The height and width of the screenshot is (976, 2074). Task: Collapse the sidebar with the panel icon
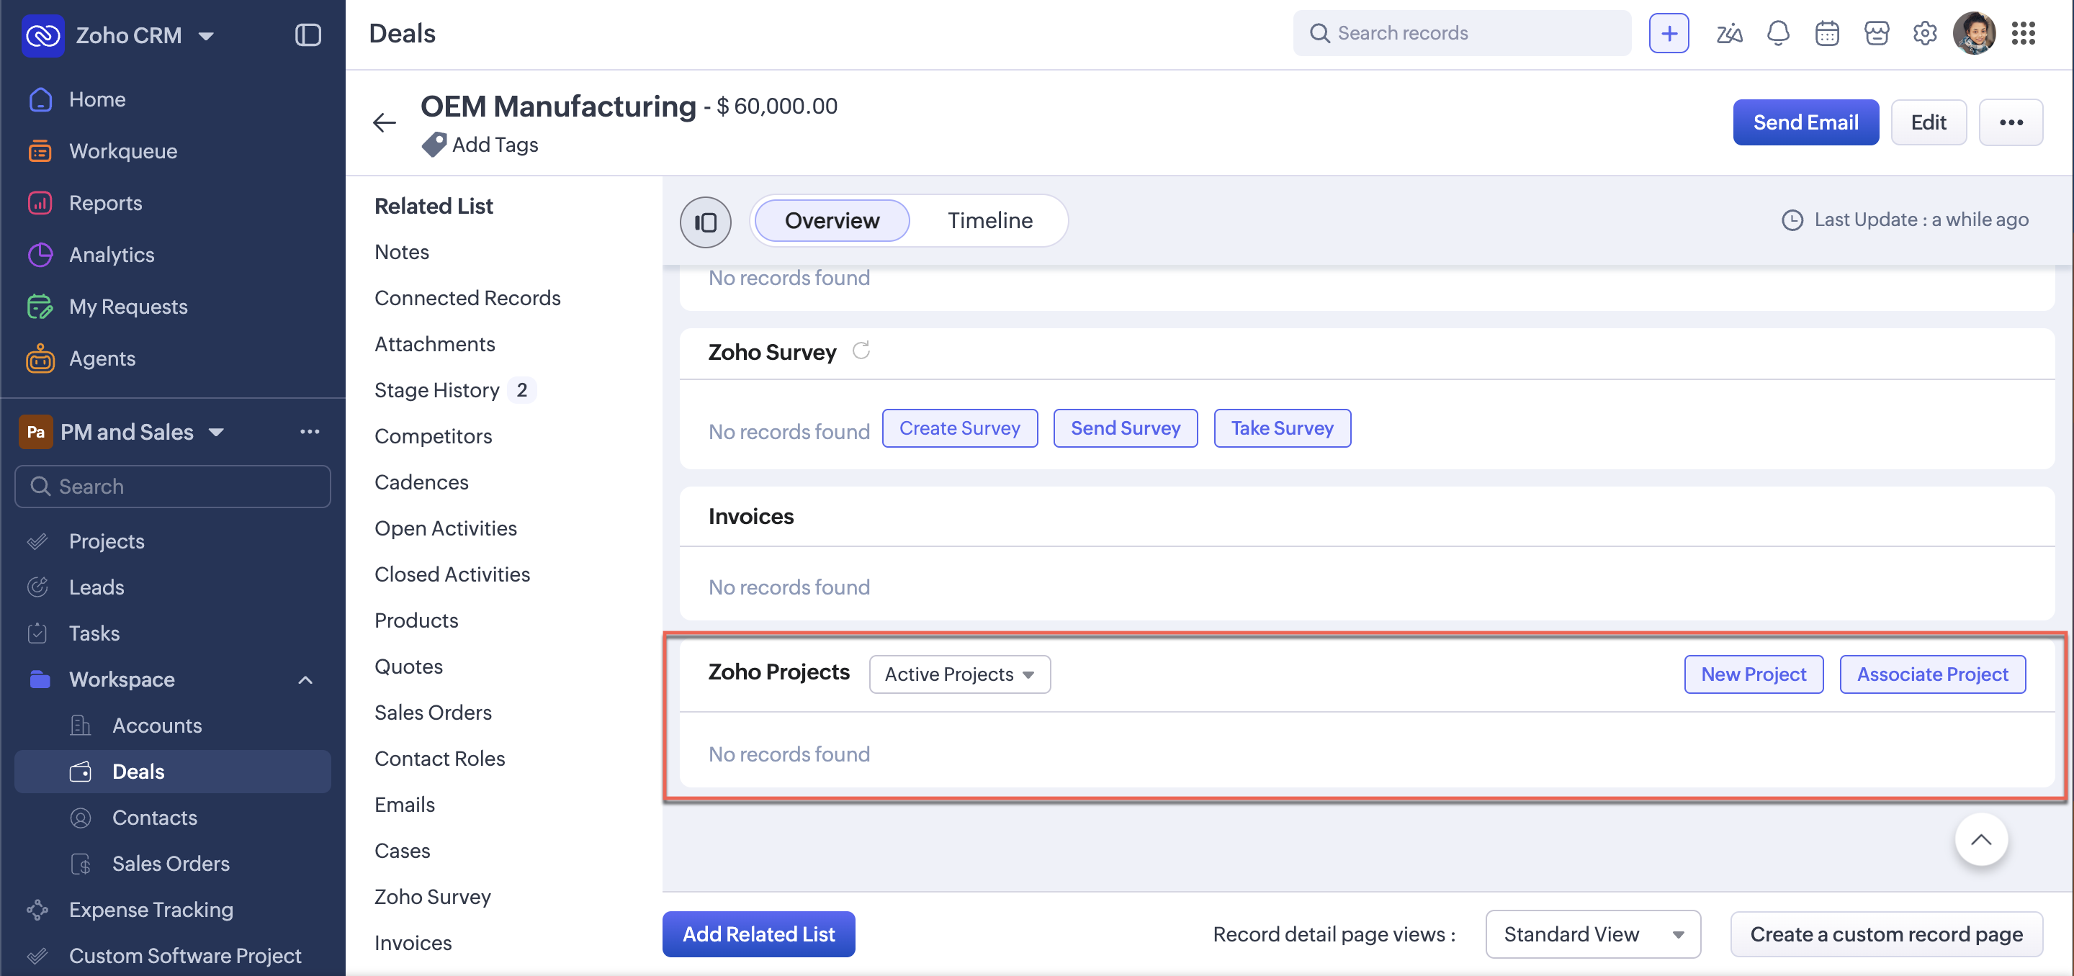click(x=307, y=35)
